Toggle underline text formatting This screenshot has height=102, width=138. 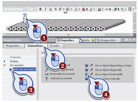click(51, 9)
